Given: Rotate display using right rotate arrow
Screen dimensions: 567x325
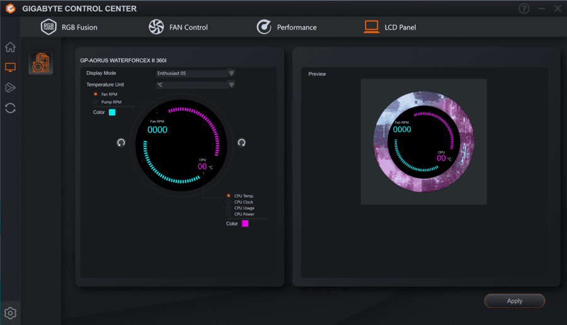Looking at the screenshot, I should point(241,142).
